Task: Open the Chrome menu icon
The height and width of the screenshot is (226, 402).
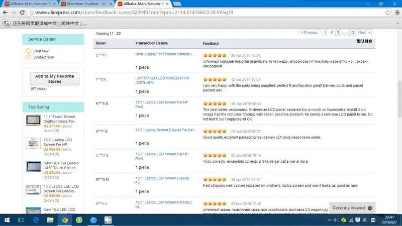Action: 397,12
